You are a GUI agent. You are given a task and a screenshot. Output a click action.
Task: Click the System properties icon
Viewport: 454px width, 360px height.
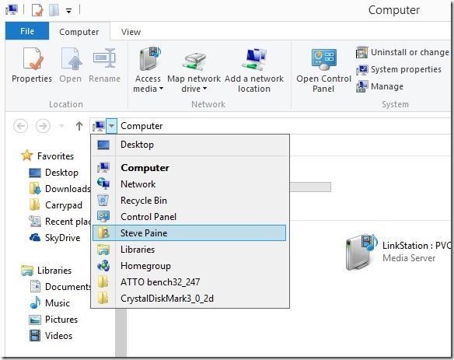(362, 69)
